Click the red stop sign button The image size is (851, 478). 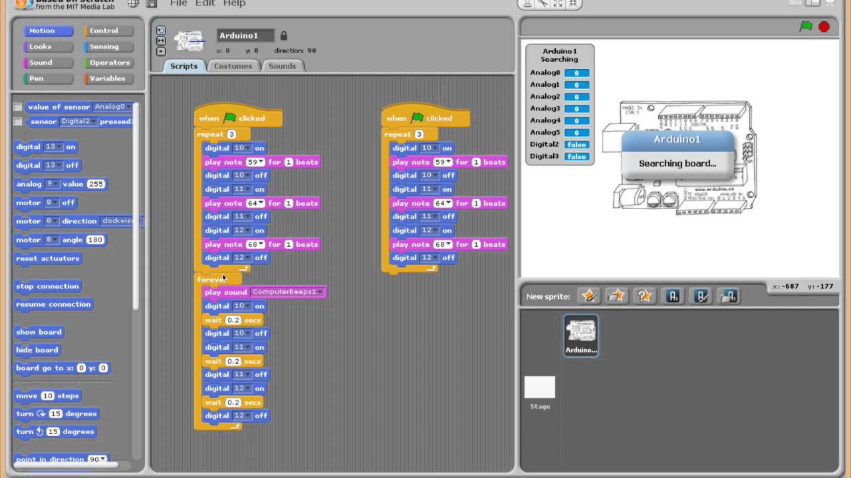[x=824, y=27]
